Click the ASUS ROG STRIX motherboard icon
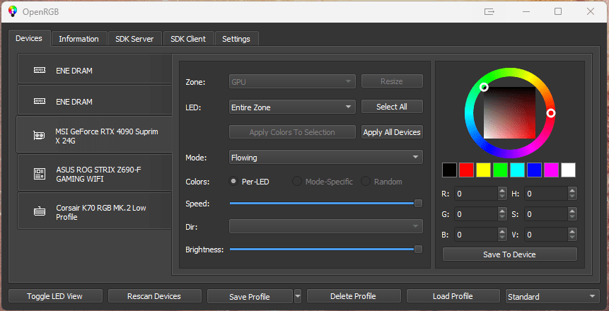The height and width of the screenshot is (311, 609). [40, 174]
